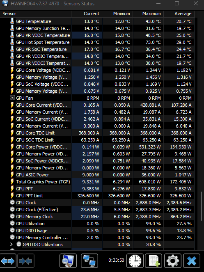The height and width of the screenshot is (272, 204).
Task: Click the 428.881 A maximum core current value
Action: pos(150,105)
